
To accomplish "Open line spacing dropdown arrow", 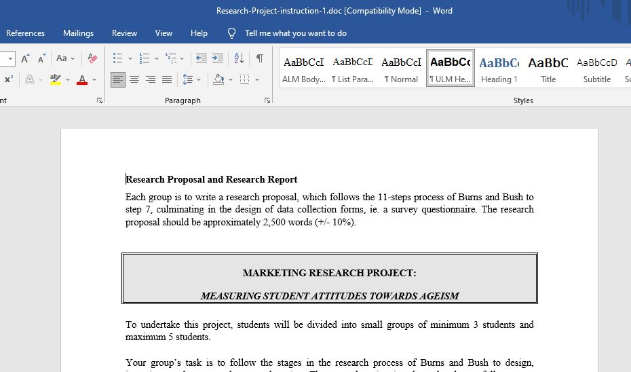I will click(x=199, y=79).
